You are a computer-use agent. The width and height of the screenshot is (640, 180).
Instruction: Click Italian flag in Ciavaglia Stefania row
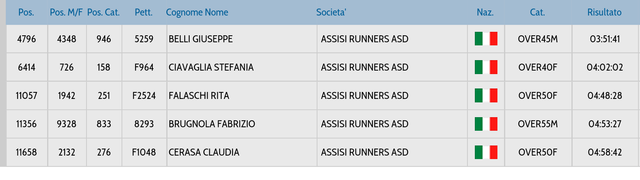(486, 67)
